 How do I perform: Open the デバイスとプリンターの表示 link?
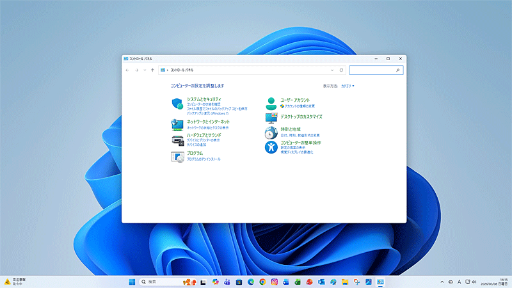pyautogui.click(x=204, y=140)
